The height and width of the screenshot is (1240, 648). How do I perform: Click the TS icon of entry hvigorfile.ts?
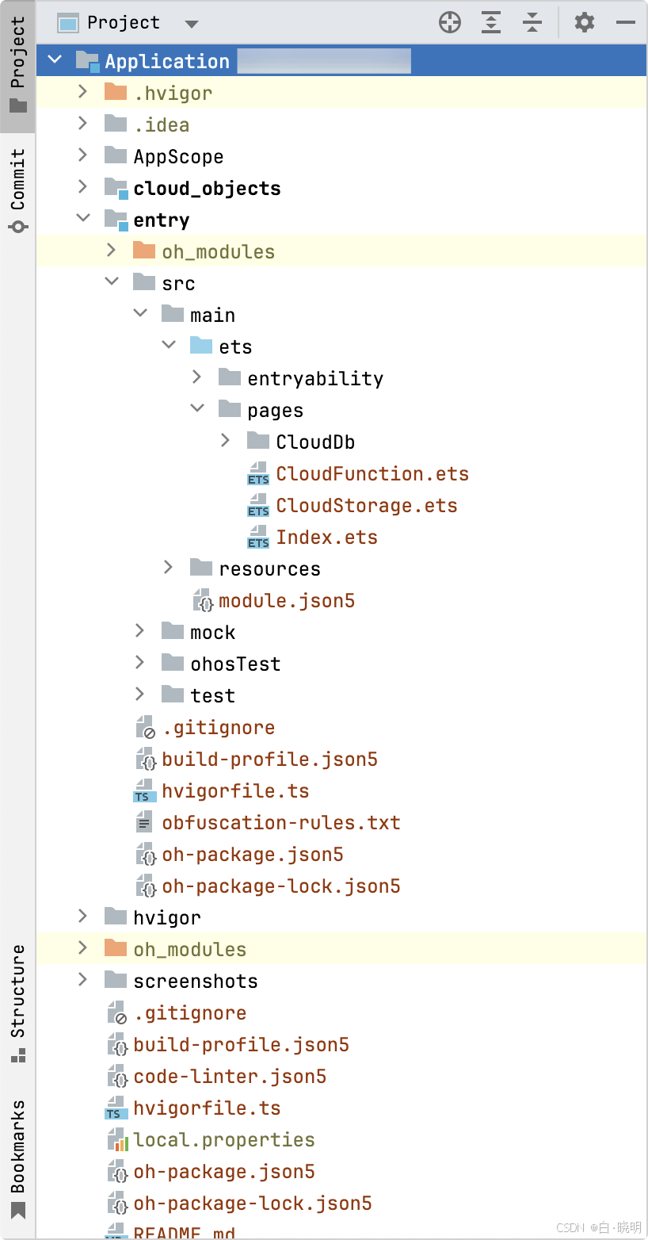[144, 791]
